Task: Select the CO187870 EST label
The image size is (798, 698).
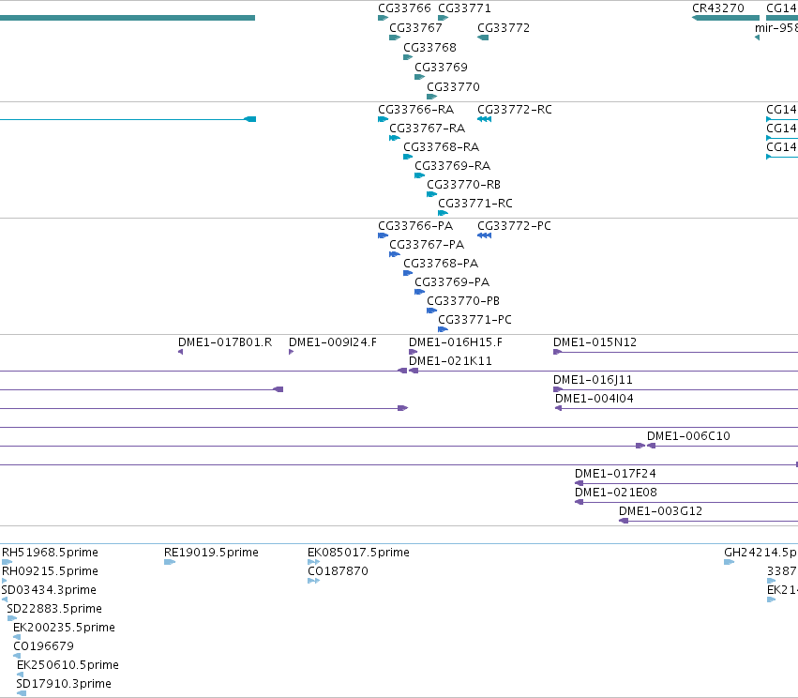Action: (338, 571)
